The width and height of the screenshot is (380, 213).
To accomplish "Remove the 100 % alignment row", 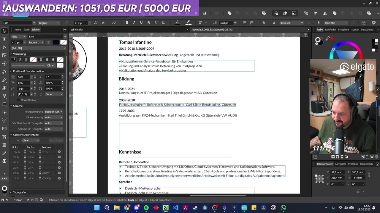I will pyautogui.click(x=59, y=152).
